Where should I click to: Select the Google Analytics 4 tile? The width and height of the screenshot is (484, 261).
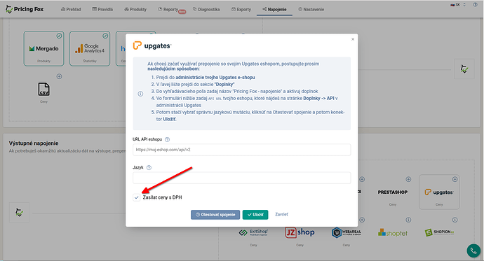pos(90,48)
